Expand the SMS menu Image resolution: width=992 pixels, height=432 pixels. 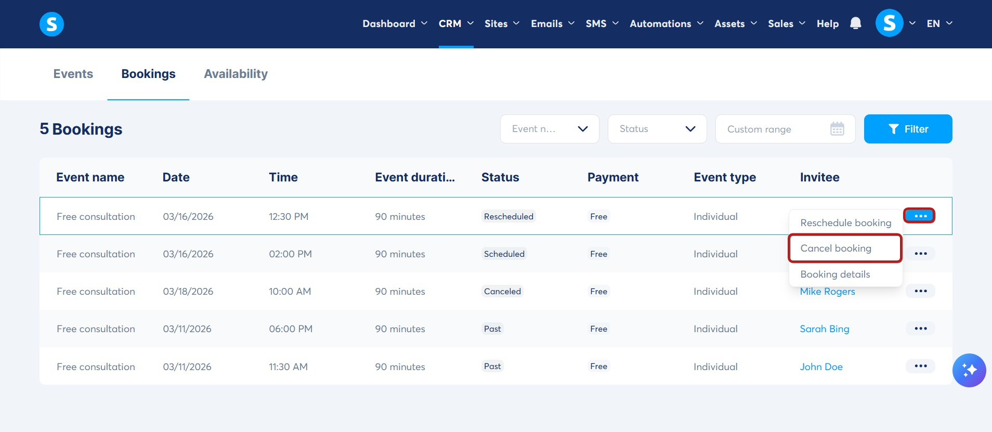point(602,23)
